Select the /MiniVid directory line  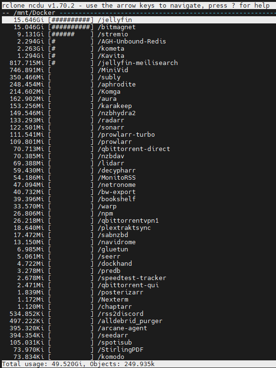[x=139, y=70]
